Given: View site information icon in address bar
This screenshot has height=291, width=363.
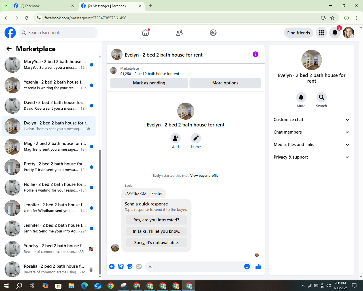Looking at the screenshot, I should coord(39,18).
